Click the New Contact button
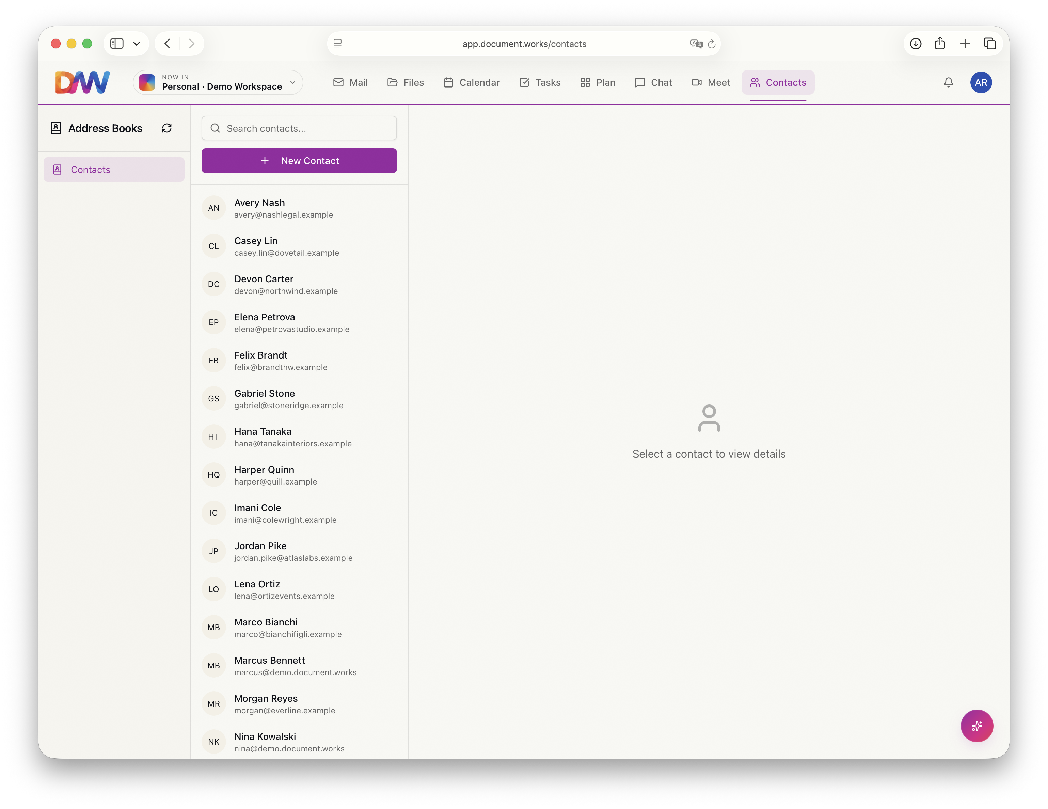The height and width of the screenshot is (809, 1048). tap(299, 161)
